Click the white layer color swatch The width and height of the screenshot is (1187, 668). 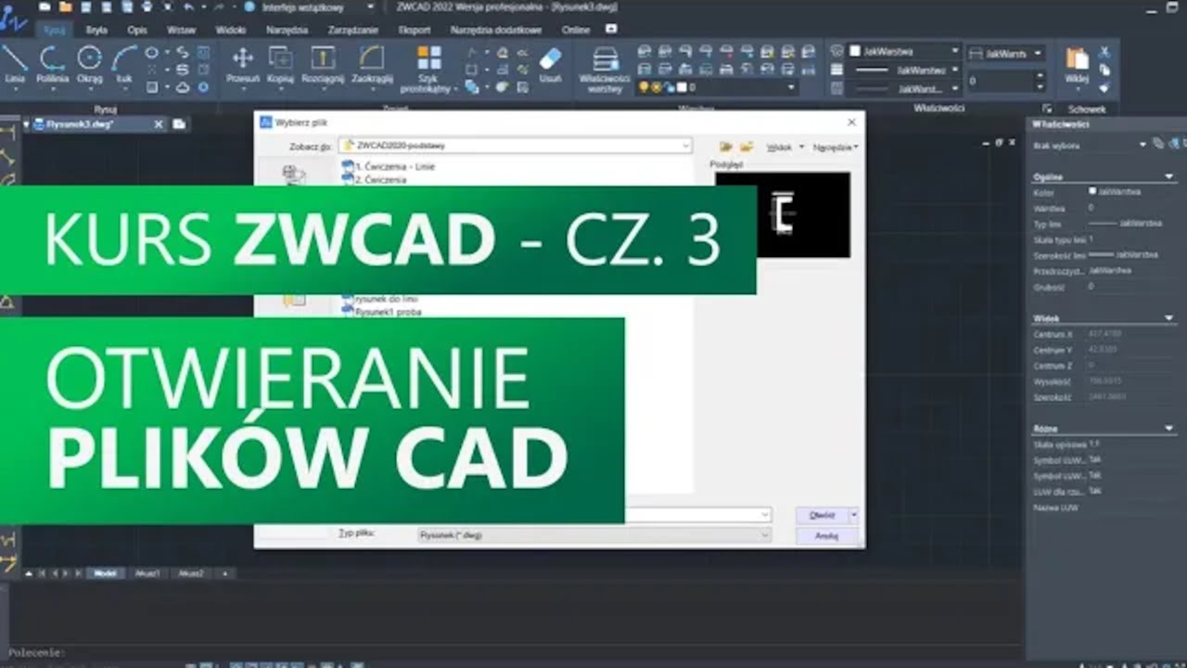pos(682,87)
